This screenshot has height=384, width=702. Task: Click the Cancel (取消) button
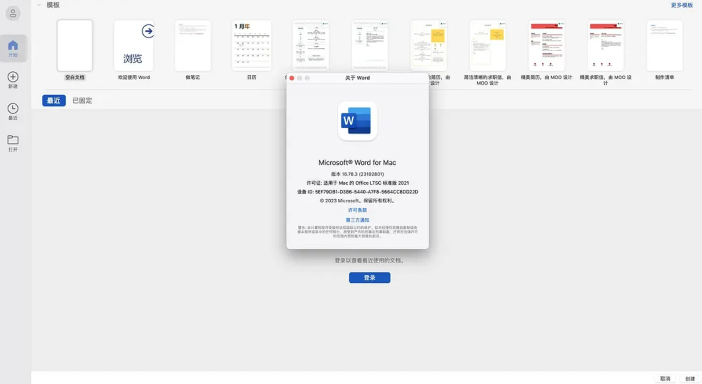[x=665, y=379]
